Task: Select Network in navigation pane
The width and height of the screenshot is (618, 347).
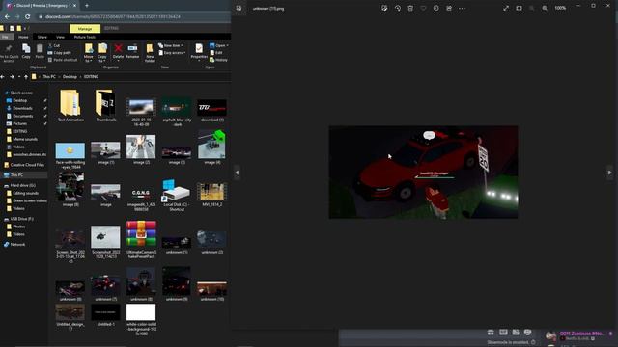Action: (17, 244)
